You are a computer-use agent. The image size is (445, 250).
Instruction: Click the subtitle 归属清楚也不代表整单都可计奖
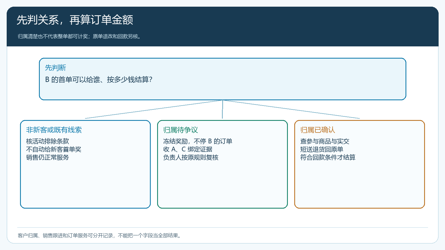[x=53, y=36]
